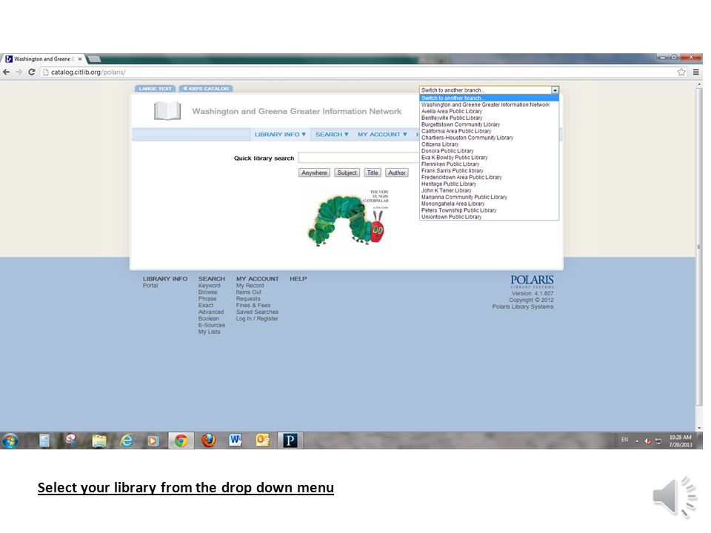Screen dimensions: 711x533
Task: Switch to LARGE TEXT view
Action: tap(155, 89)
